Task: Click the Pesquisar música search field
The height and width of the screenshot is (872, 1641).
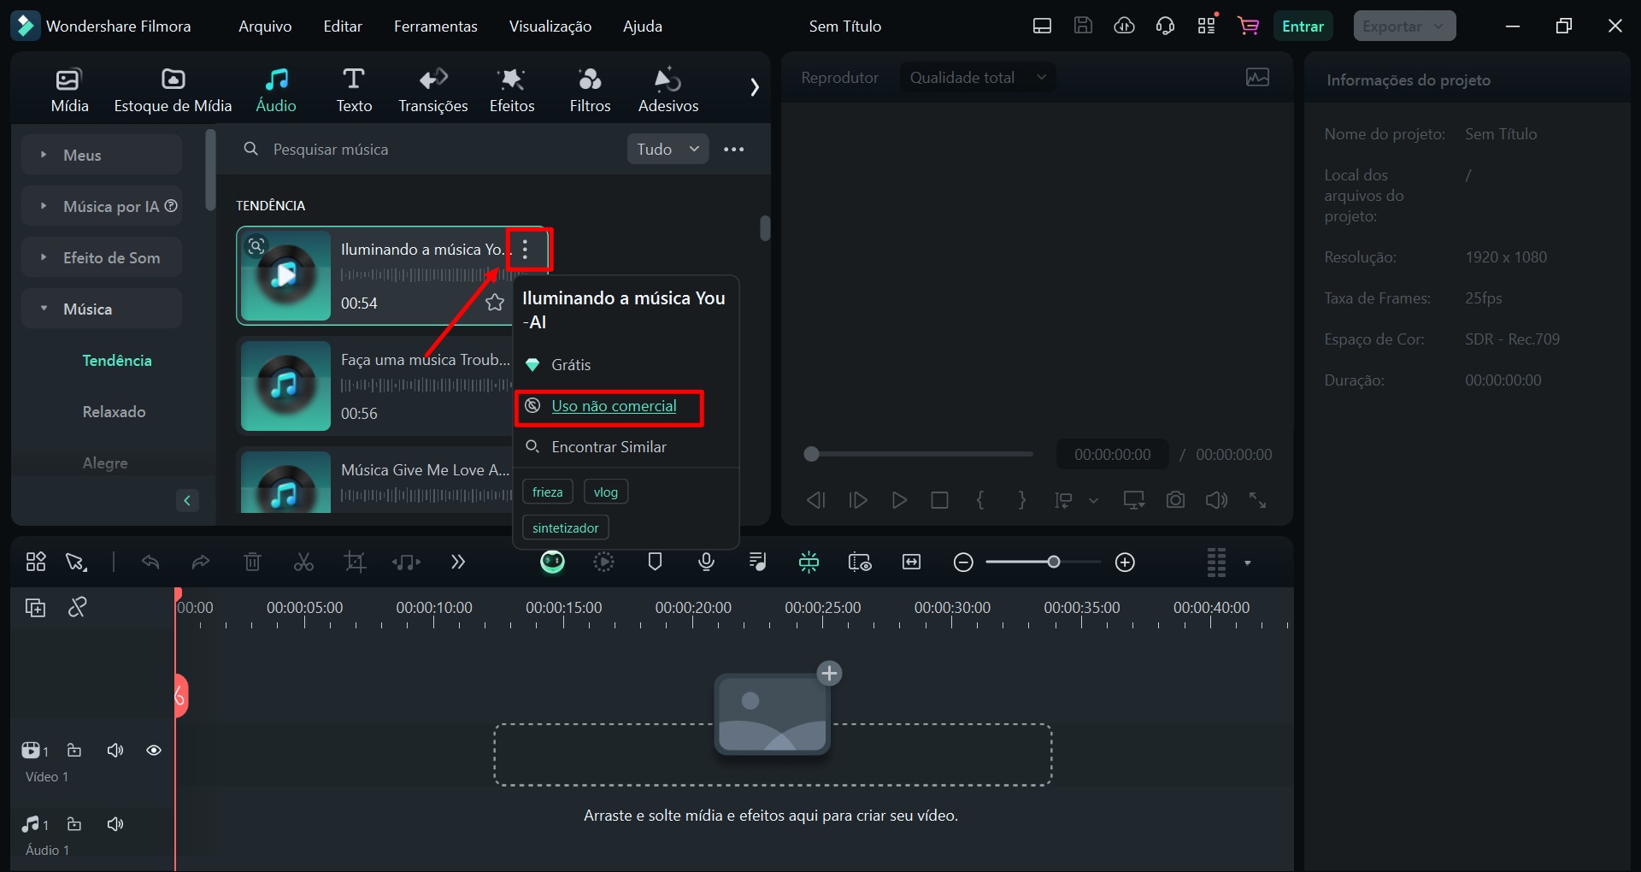Action: click(x=427, y=150)
